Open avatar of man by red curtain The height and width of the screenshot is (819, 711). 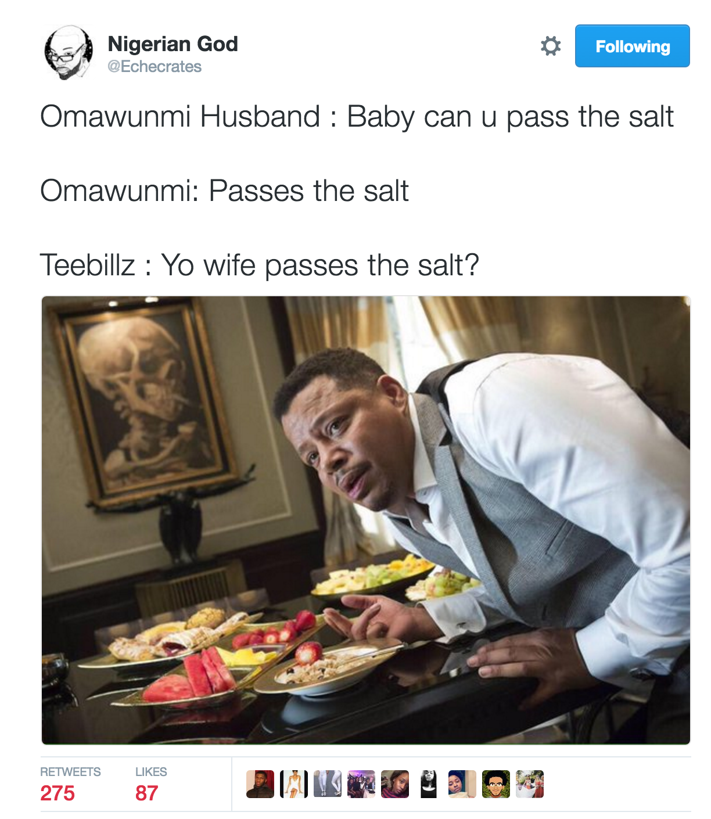coord(260,784)
